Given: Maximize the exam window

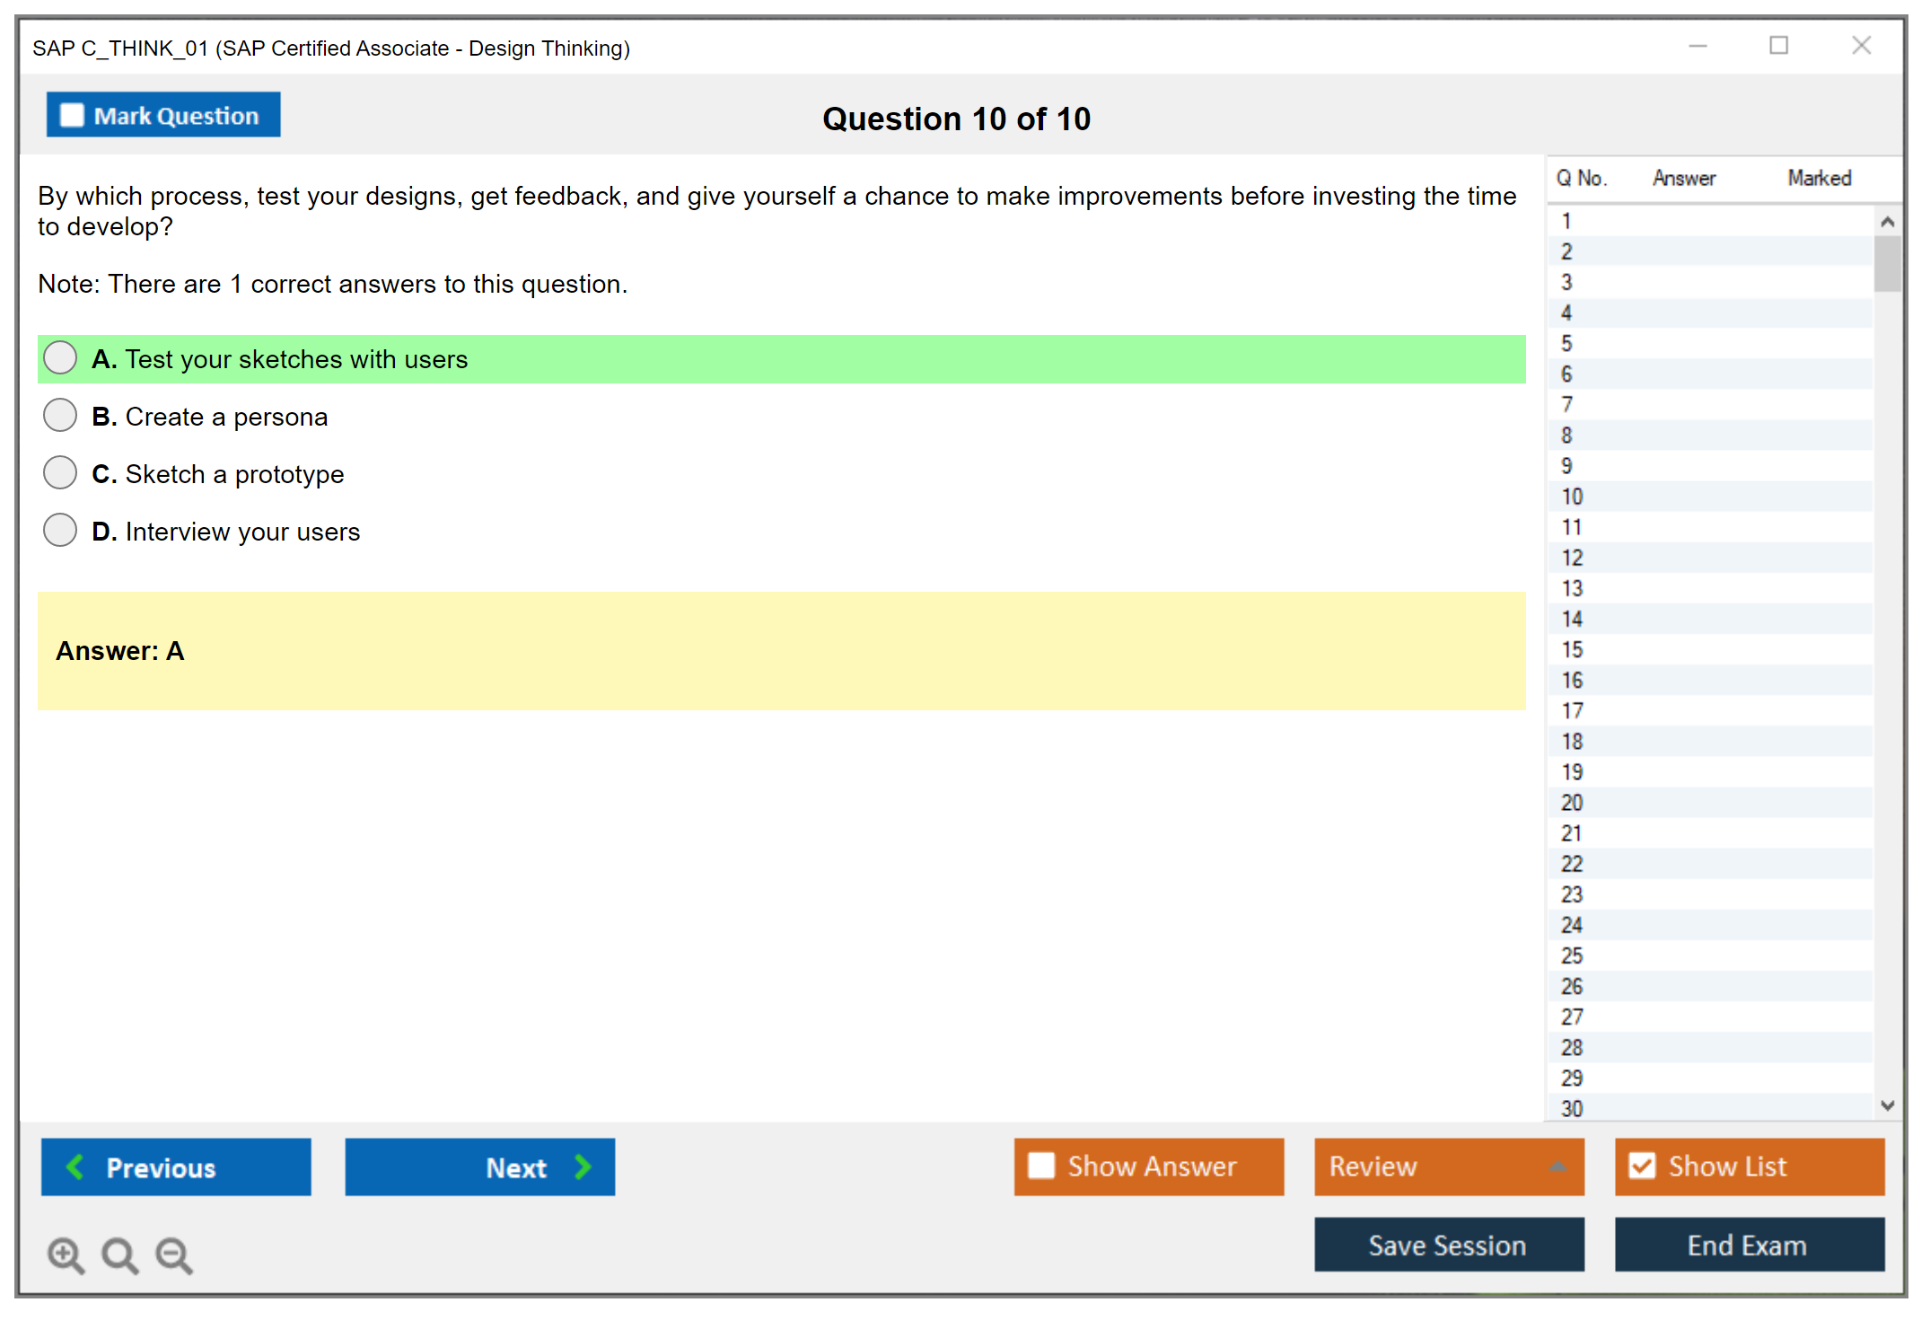Looking at the screenshot, I should (1778, 46).
